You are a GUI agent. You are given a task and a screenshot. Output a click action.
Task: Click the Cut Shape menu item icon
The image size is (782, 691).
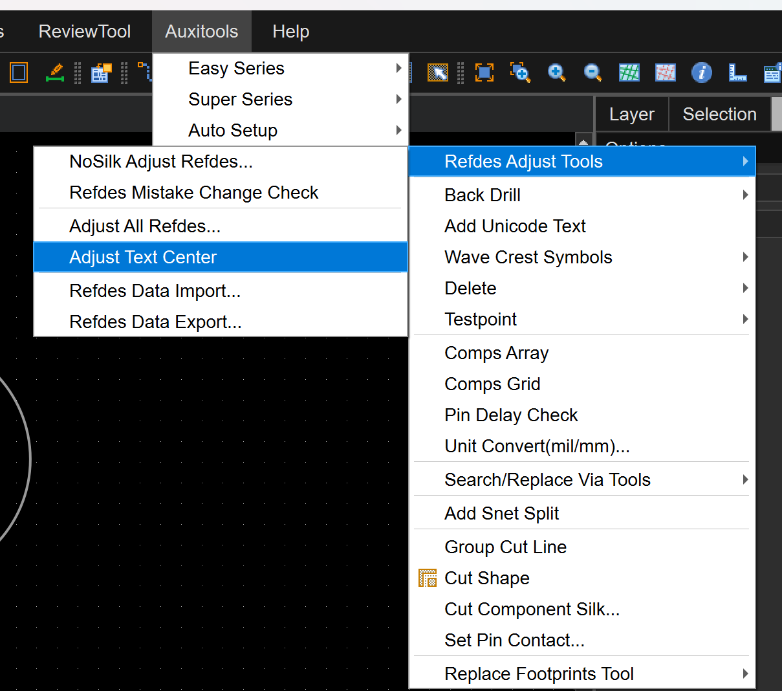coord(428,578)
